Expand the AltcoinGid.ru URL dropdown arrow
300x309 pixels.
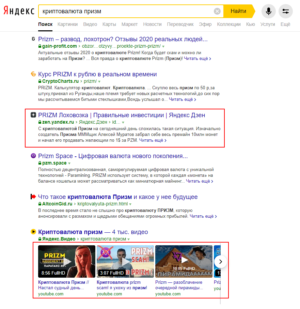point(130,204)
